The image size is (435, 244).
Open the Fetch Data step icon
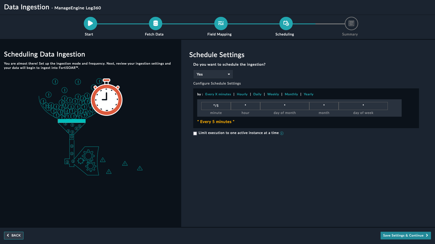click(x=155, y=23)
